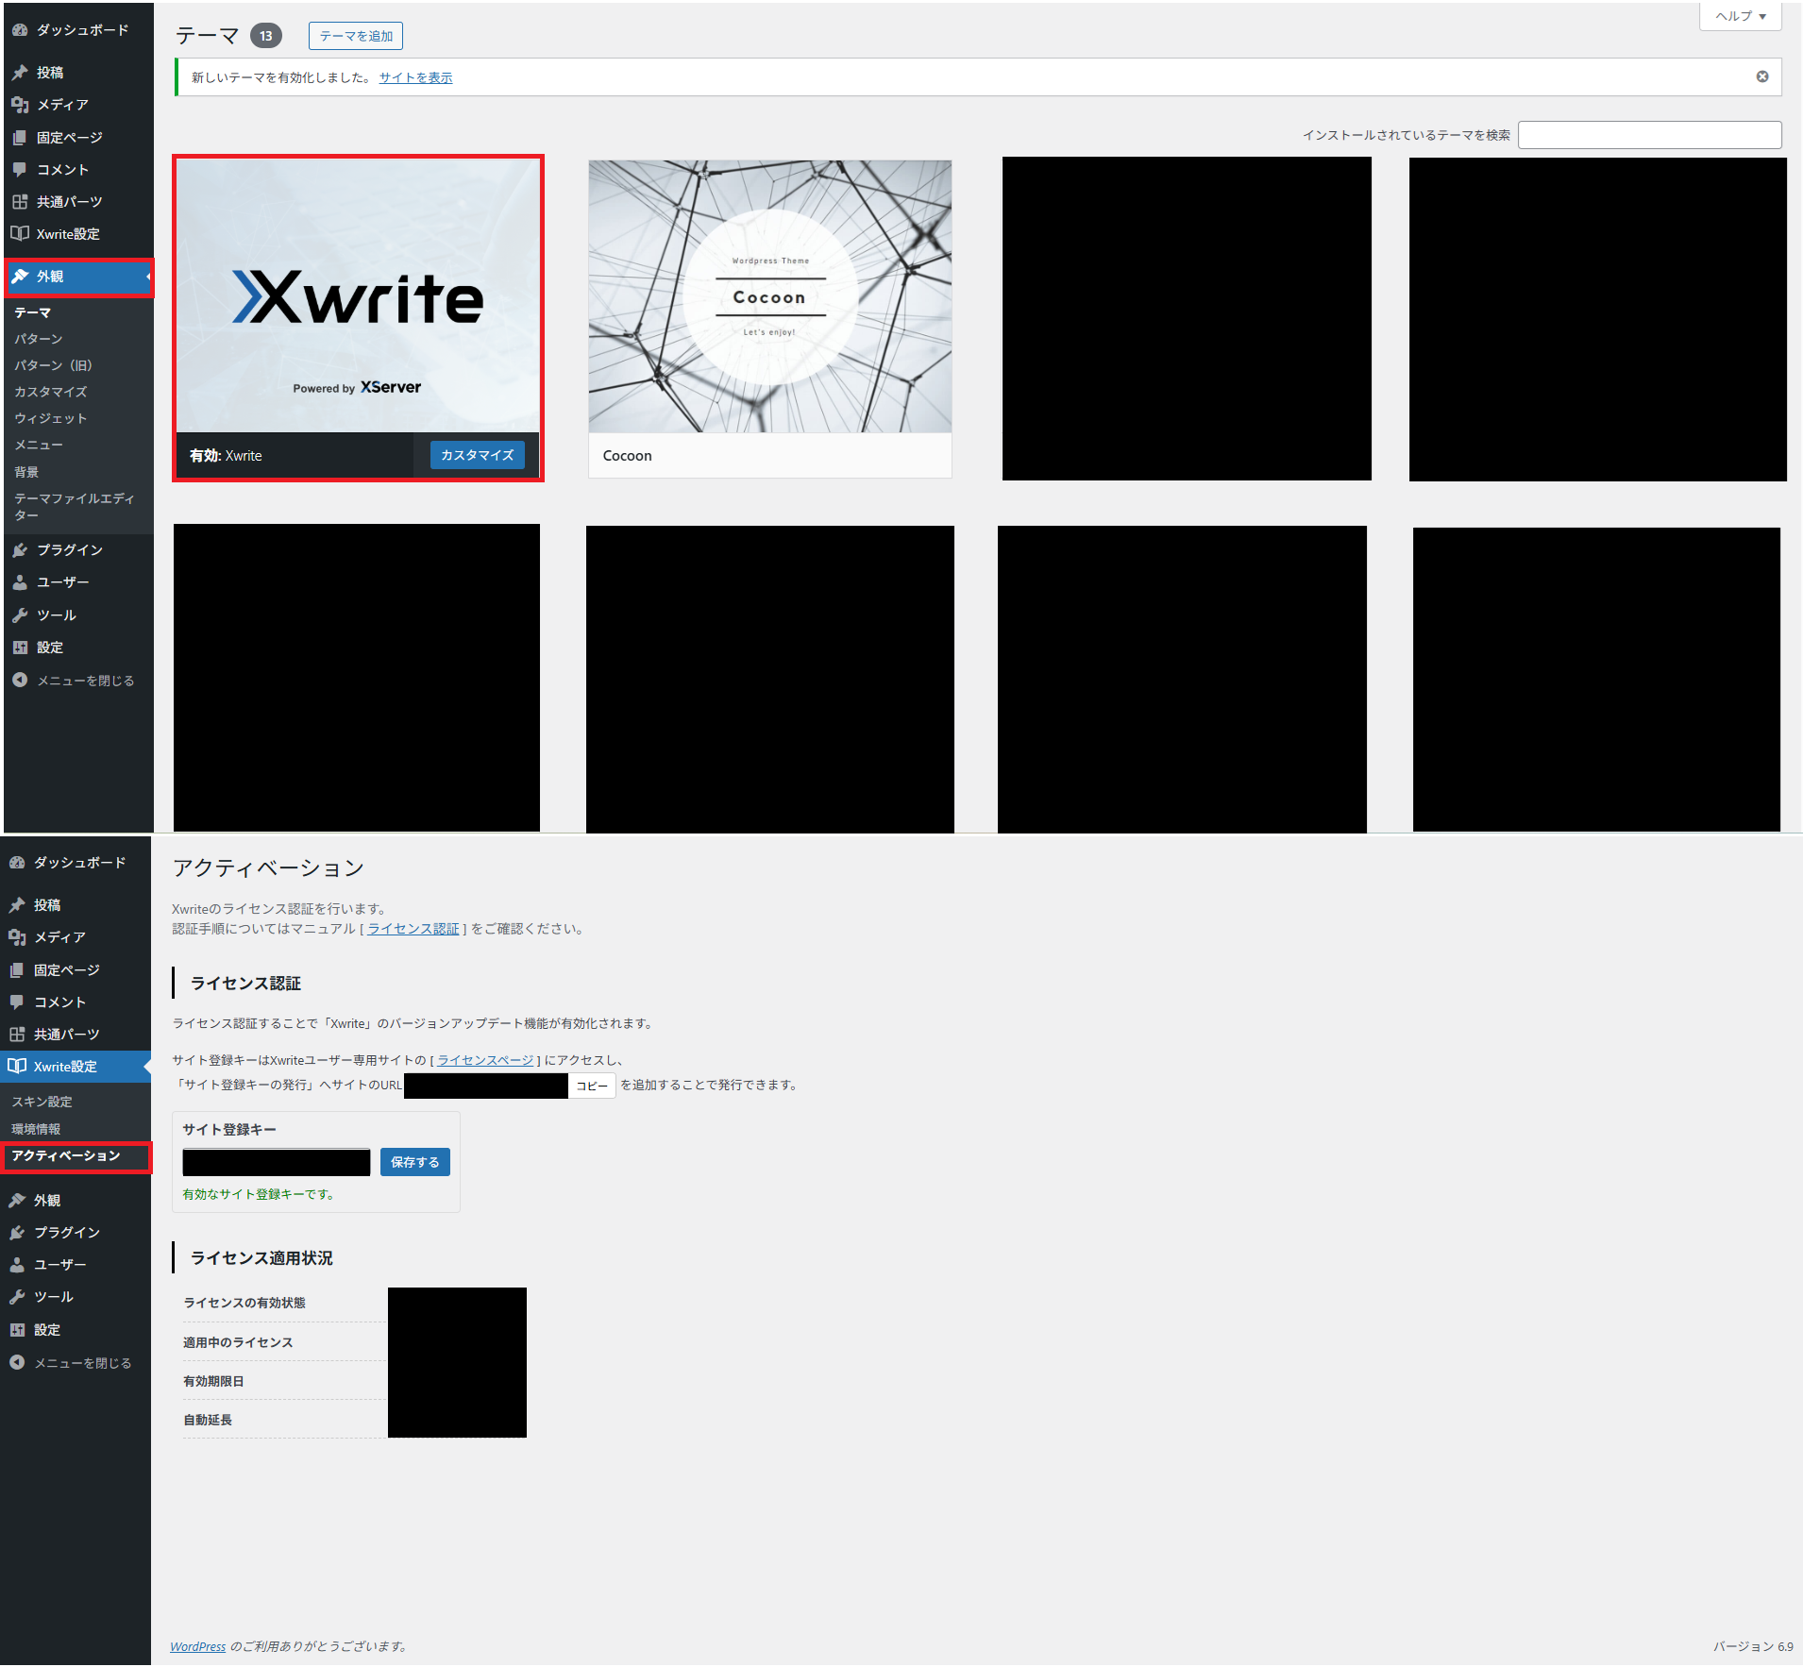Click the user icon beside ユーザー in top sidebar

(x=20, y=582)
